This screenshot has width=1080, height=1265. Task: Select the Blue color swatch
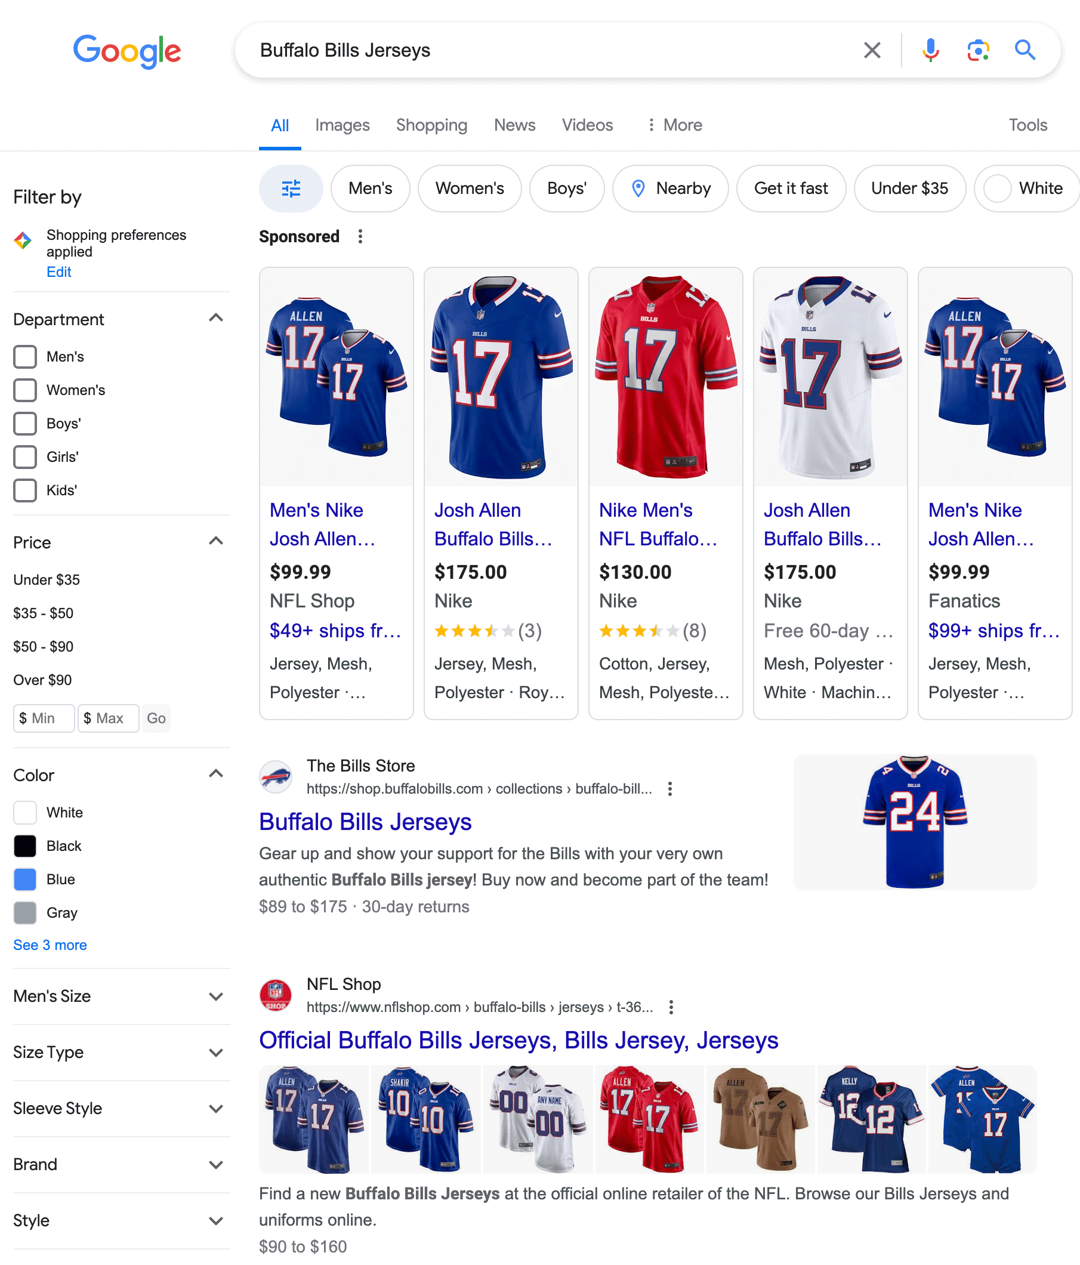[25, 879]
